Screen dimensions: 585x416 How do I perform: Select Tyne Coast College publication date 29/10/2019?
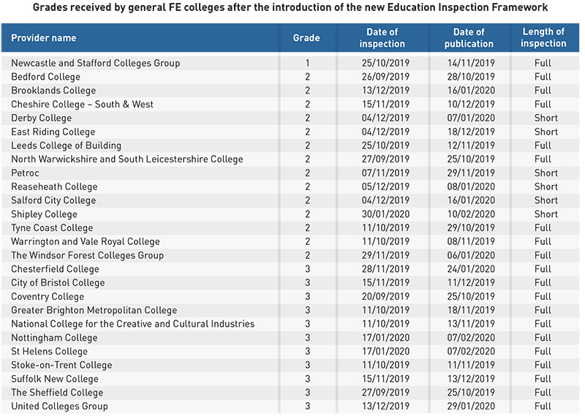coord(471,228)
